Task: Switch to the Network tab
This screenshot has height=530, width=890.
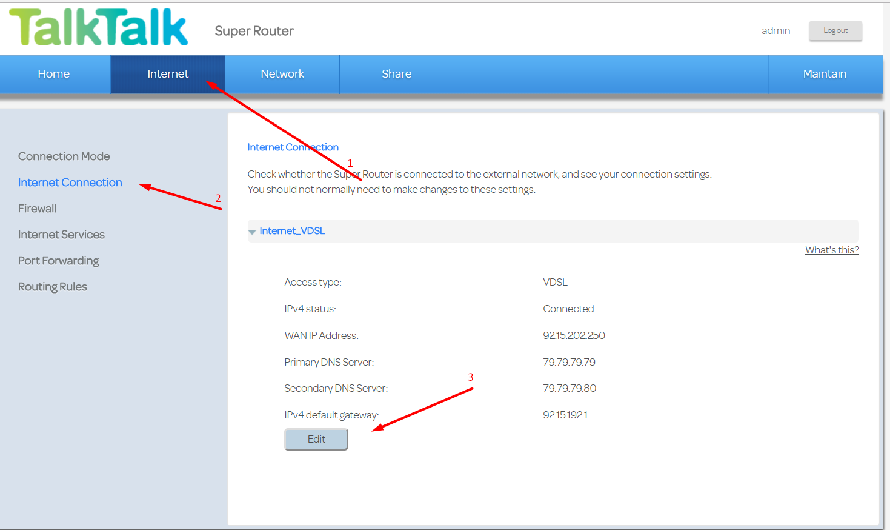Action: pos(282,74)
